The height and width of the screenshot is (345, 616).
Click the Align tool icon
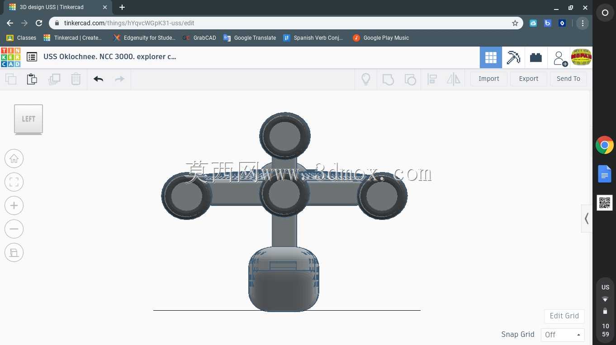432,79
